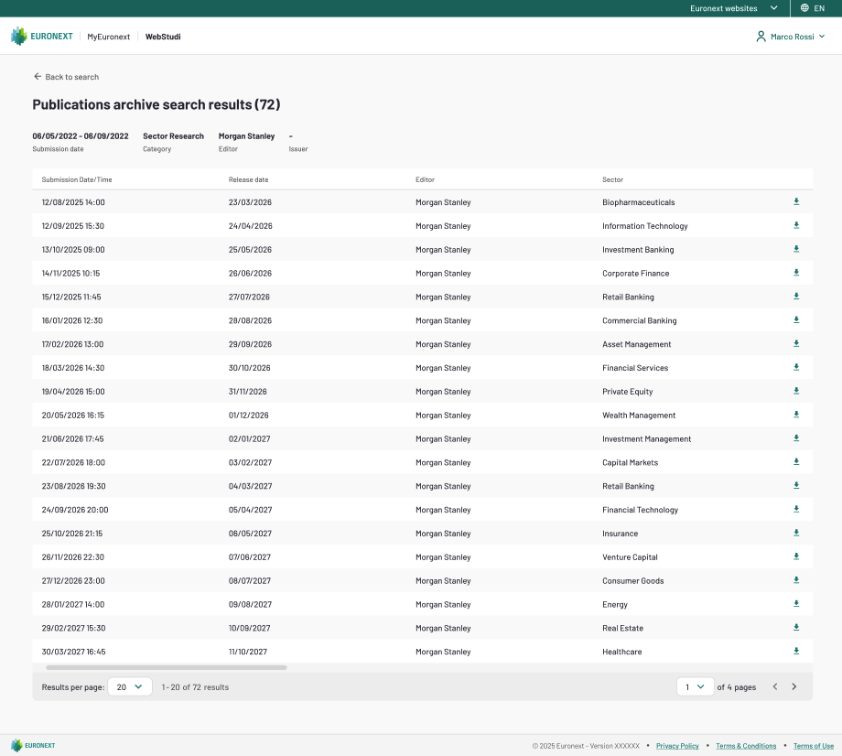The image size is (842, 756).
Task: Sort by Submission Date/Time column header
Action: pyautogui.click(x=77, y=180)
